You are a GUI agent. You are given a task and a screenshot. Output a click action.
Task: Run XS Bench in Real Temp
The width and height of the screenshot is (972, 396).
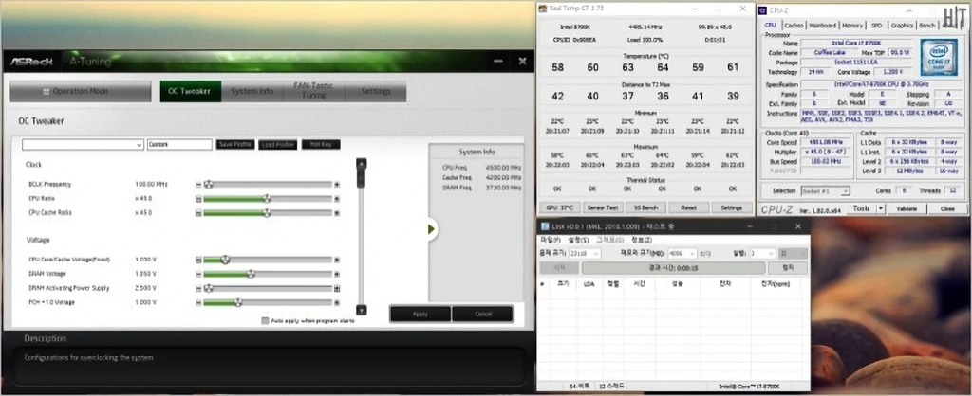[645, 207]
